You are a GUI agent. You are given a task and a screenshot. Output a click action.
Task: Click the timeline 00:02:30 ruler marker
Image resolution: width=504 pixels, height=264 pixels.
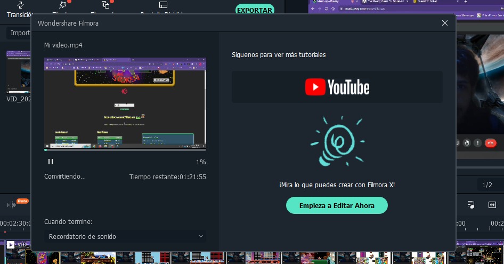[15, 223]
